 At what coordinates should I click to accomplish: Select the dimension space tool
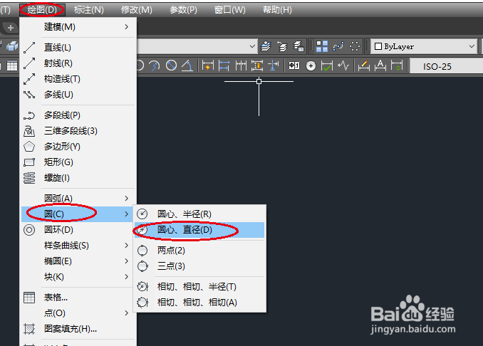[257, 65]
